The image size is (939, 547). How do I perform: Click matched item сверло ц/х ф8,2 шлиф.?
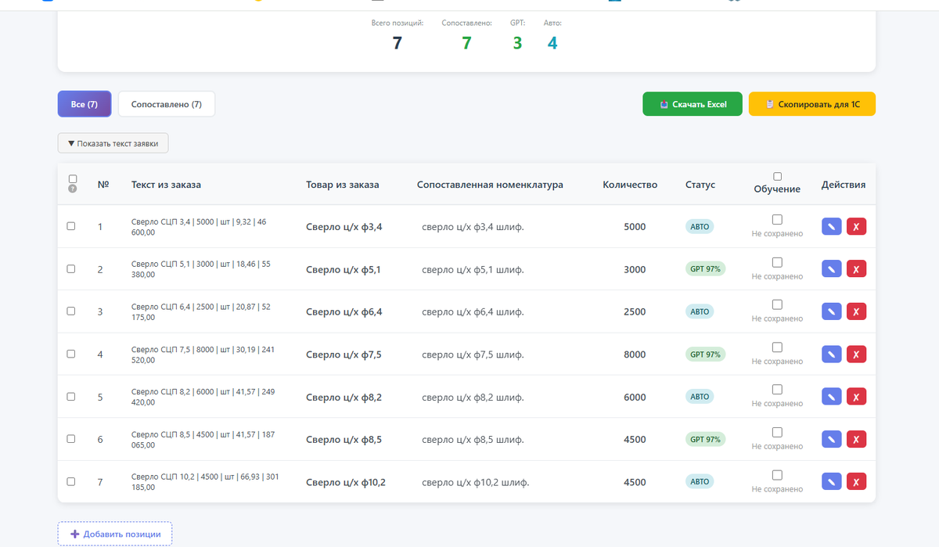(x=473, y=398)
